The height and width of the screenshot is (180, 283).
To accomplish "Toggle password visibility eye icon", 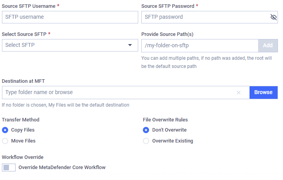I will [273, 17].
